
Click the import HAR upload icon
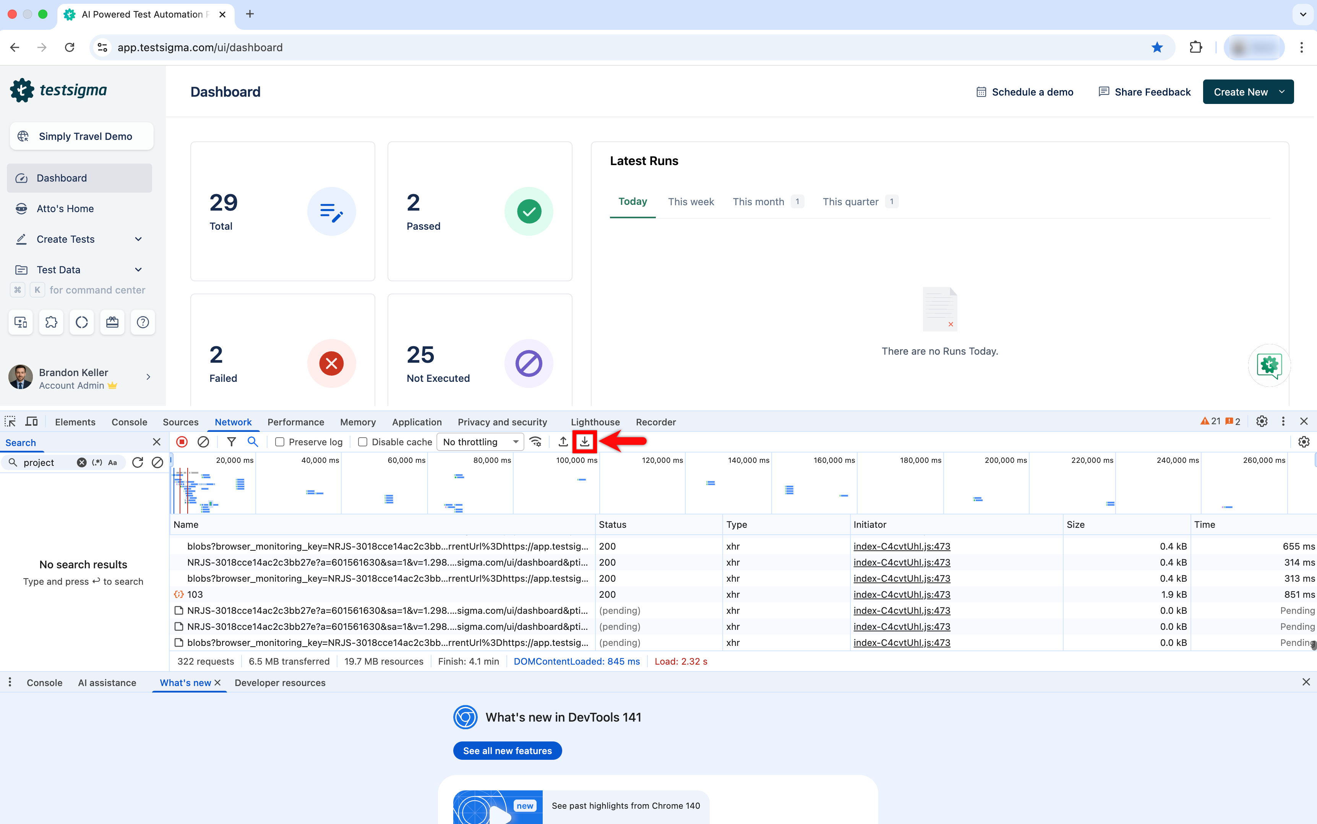(563, 442)
